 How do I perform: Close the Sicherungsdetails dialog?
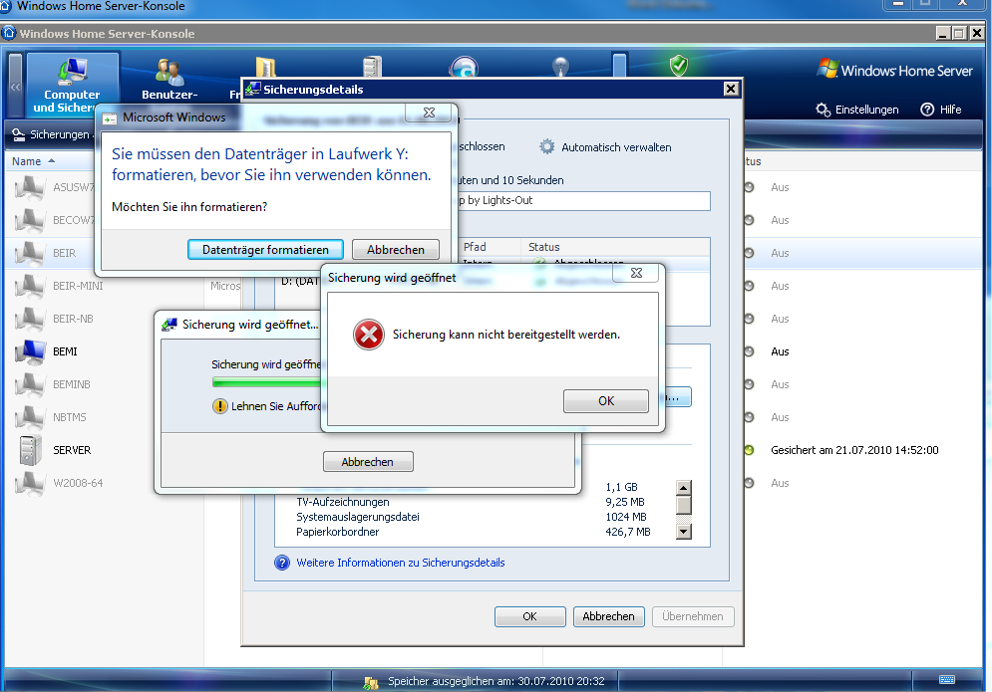pos(731,89)
